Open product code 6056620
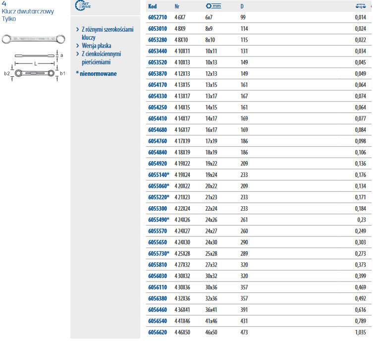The width and height of the screenshot is (381, 341). [x=157, y=332]
